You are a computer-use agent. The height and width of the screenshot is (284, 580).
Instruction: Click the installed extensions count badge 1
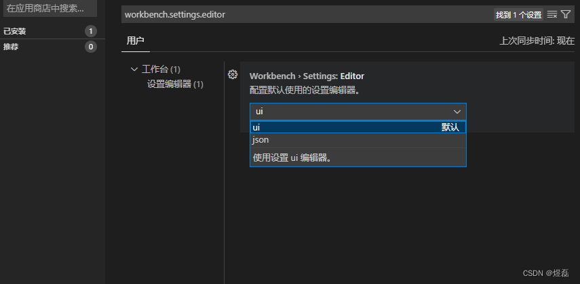click(91, 31)
